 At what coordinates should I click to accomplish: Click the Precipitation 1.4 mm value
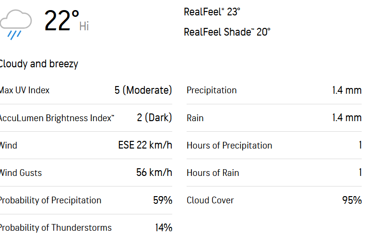[x=347, y=90]
